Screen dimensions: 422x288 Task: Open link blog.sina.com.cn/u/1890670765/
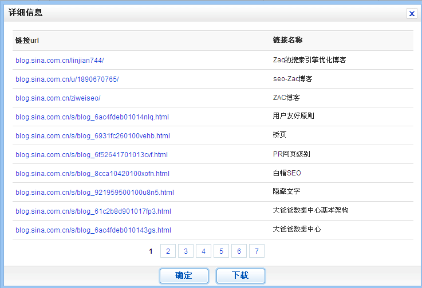click(67, 79)
